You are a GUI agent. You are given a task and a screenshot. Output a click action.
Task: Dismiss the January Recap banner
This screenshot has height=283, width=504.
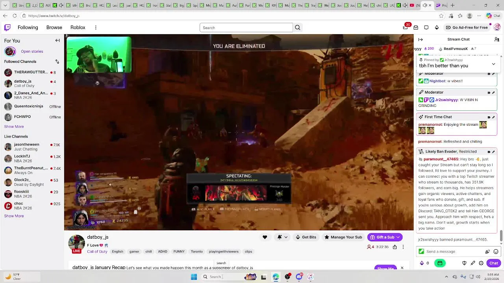tap(402, 268)
